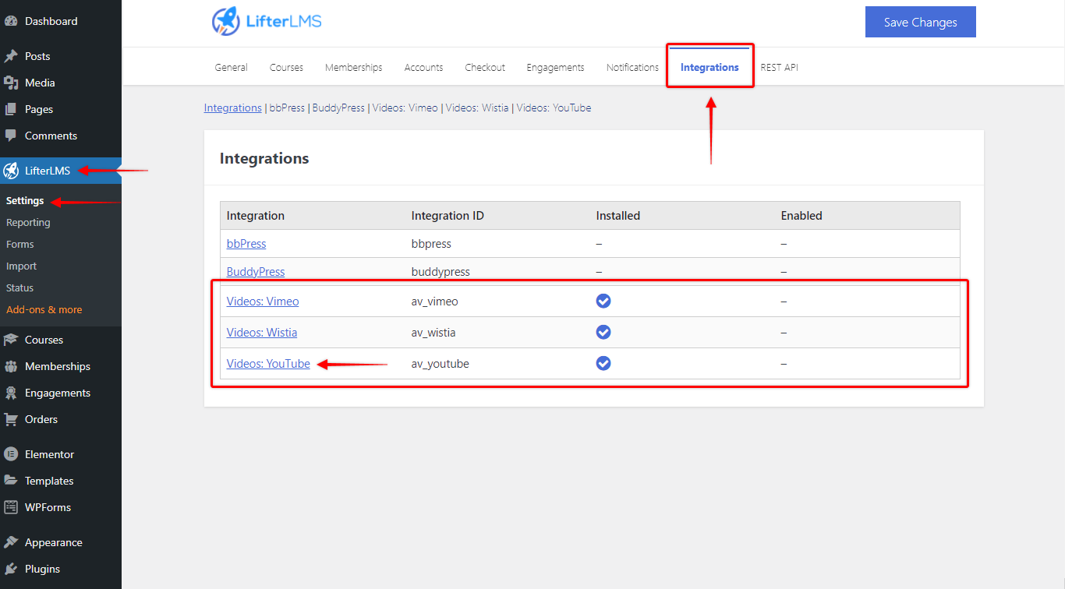Viewport: 1065px width, 589px height.
Task: Click the Save Changes button
Action: click(x=921, y=22)
